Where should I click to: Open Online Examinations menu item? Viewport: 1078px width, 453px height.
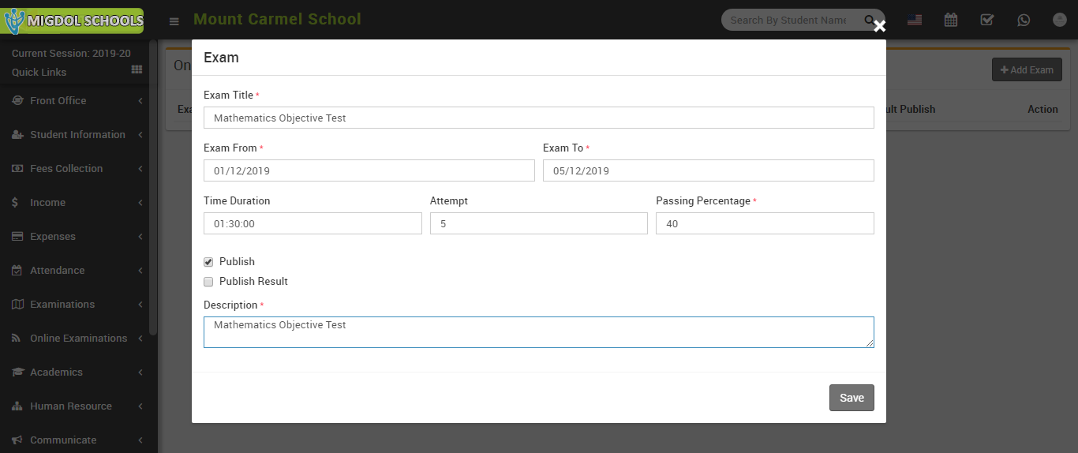pos(75,339)
